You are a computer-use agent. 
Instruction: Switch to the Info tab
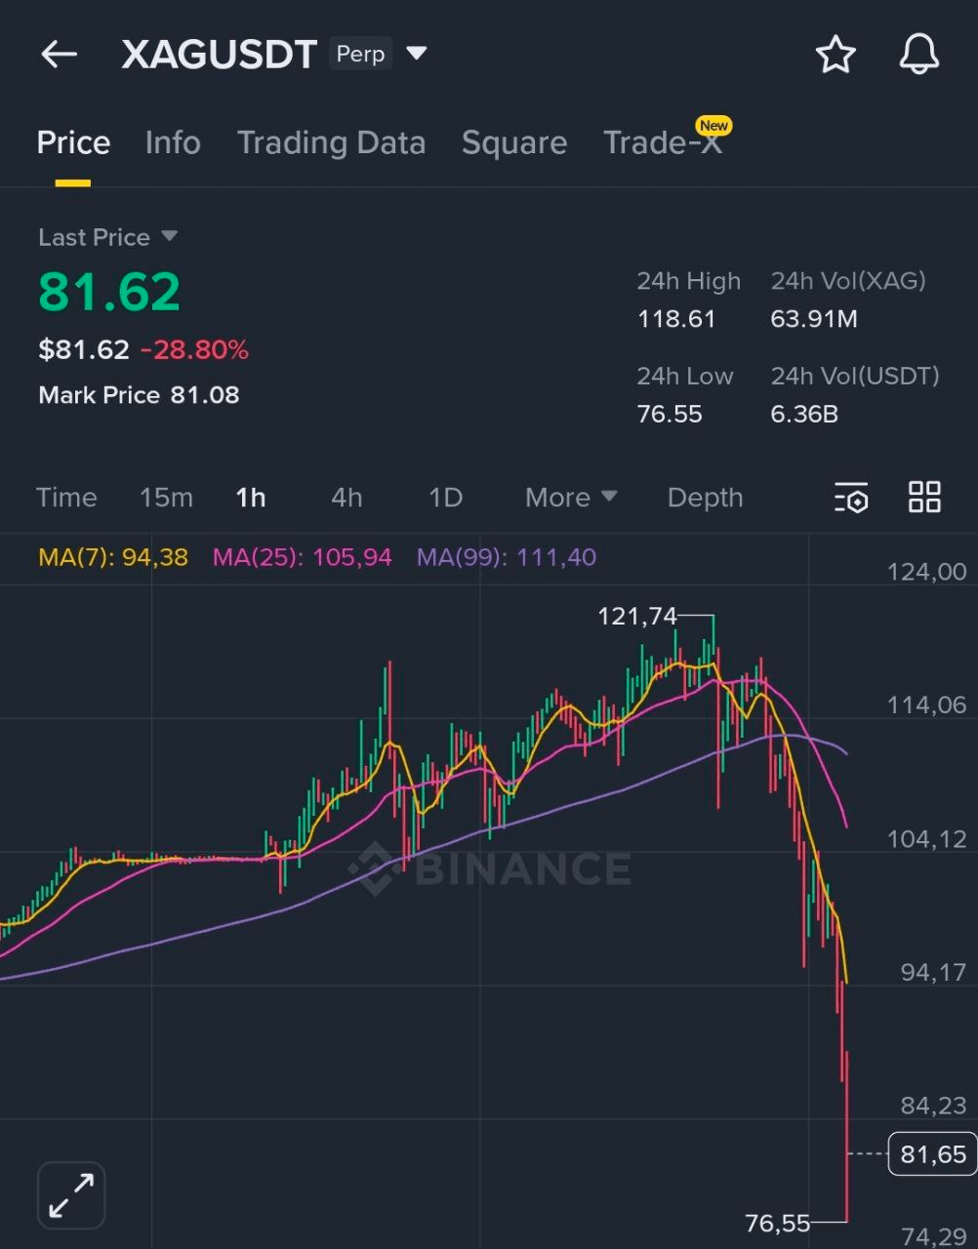click(173, 143)
